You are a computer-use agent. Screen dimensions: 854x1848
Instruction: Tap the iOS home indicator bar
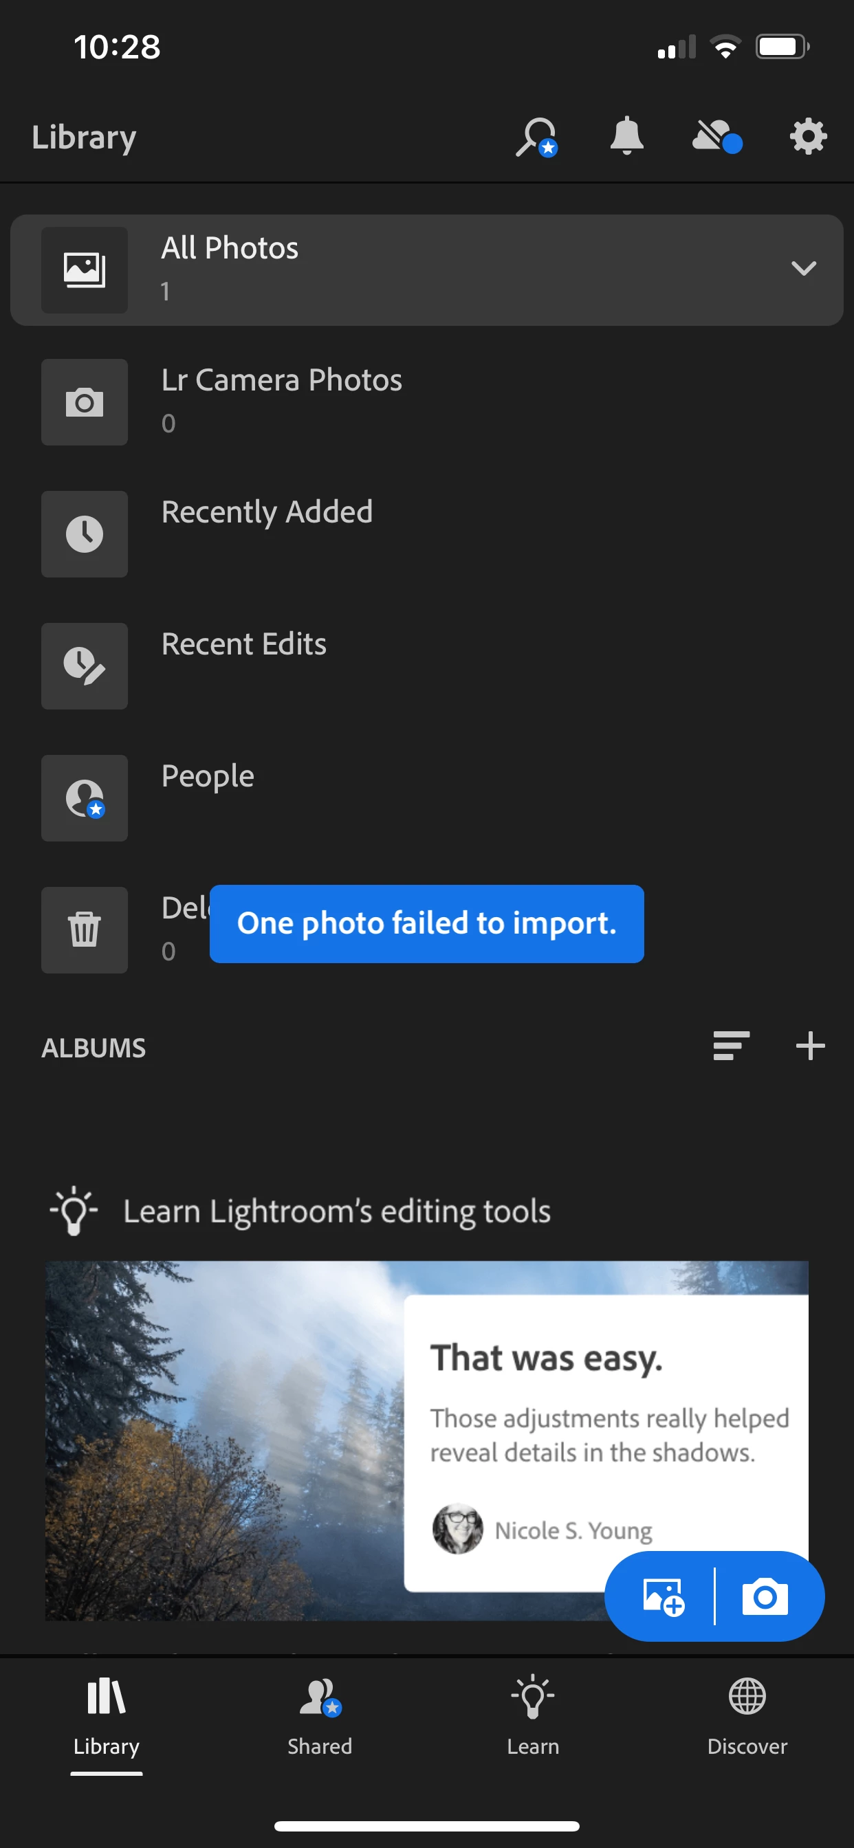[x=426, y=1826]
